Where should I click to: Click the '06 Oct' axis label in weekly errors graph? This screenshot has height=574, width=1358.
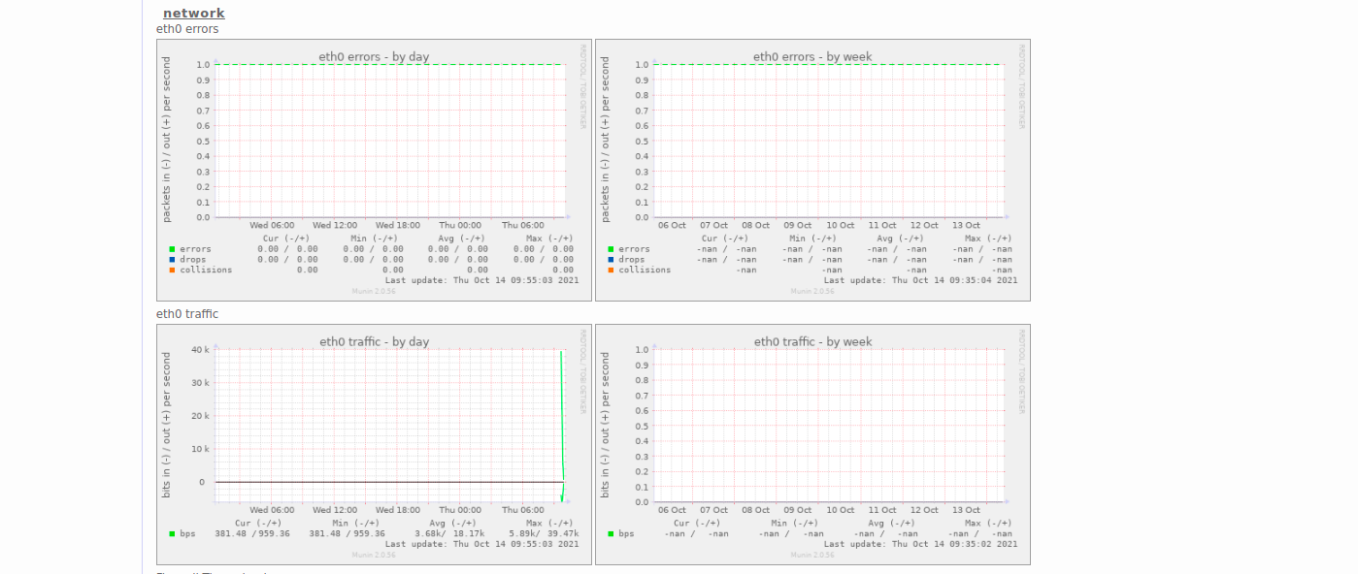[672, 225]
